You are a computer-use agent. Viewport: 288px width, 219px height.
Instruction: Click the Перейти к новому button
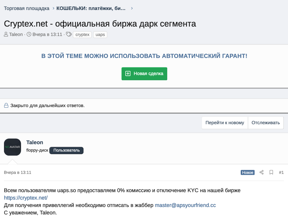click(225, 123)
